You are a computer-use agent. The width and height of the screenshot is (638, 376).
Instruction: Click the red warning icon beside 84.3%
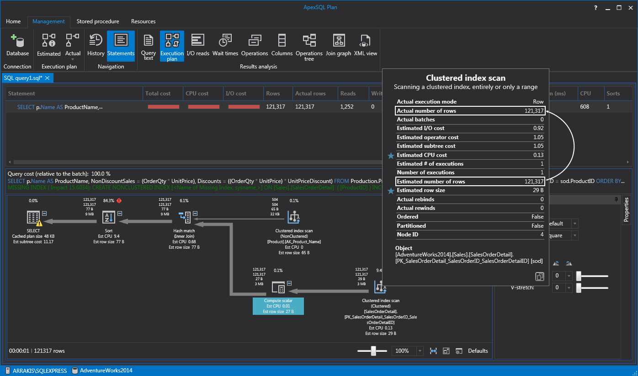click(119, 200)
